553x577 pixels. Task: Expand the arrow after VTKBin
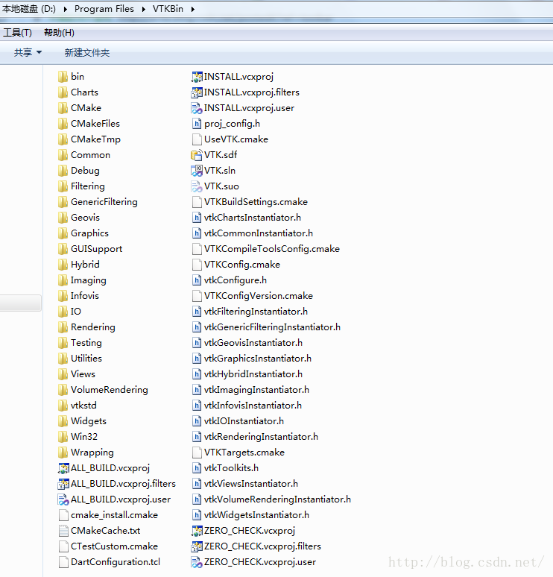tap(193, 9)
